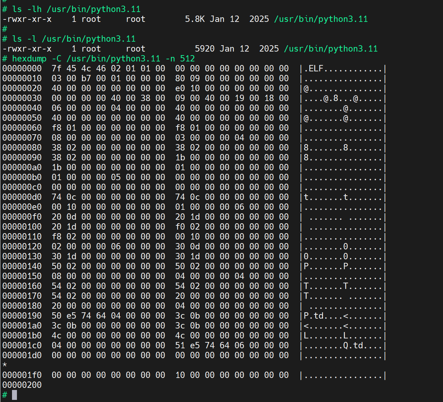
Task: Click the hexdump offset '00000080'
Action: pyautogui.click(x=22, y=148)
